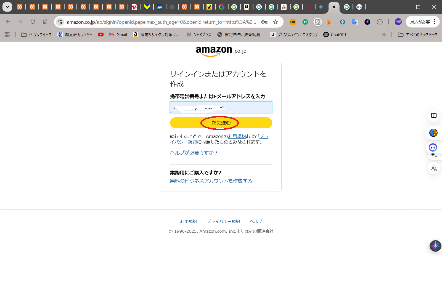Viewport: 442px width, 289px height.
Task: Open the Extensions puzzle icon
Action: 380,22
